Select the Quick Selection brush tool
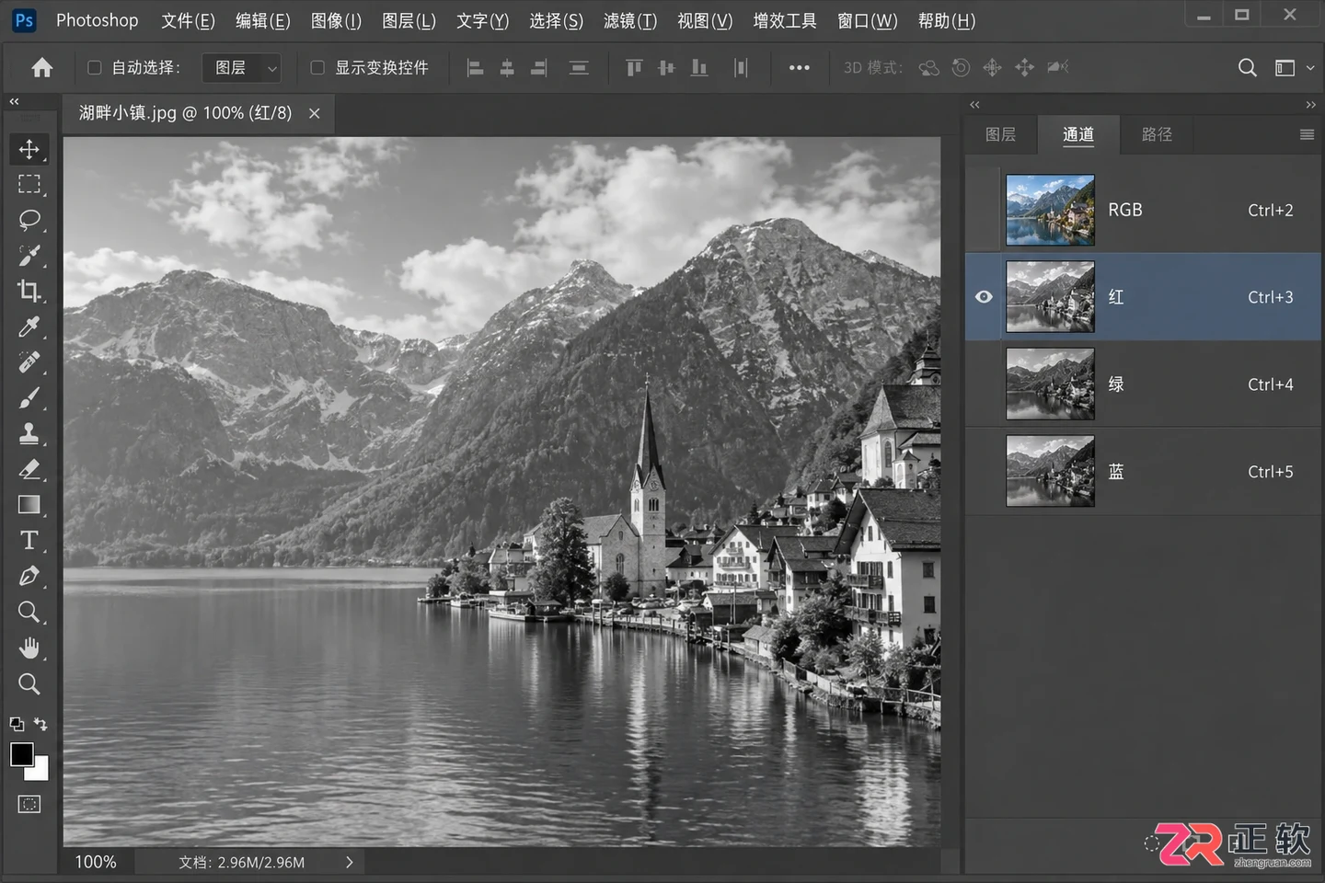This screenshot has height=883, width=1325. point(29,256)
